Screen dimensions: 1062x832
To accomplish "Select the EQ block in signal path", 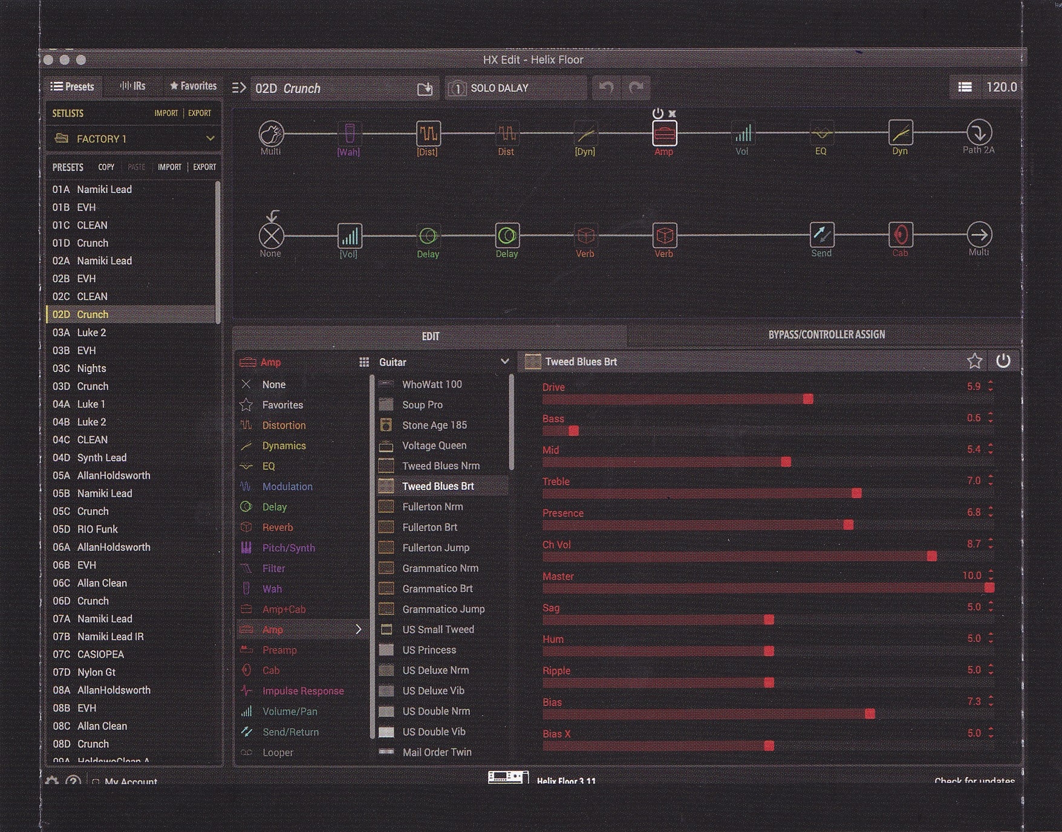I will point(821,134).
